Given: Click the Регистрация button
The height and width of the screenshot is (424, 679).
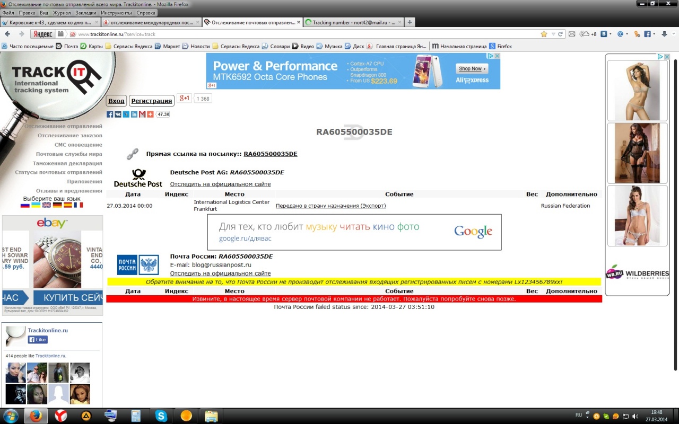Looking at the screenshot, I should [152, 101].
